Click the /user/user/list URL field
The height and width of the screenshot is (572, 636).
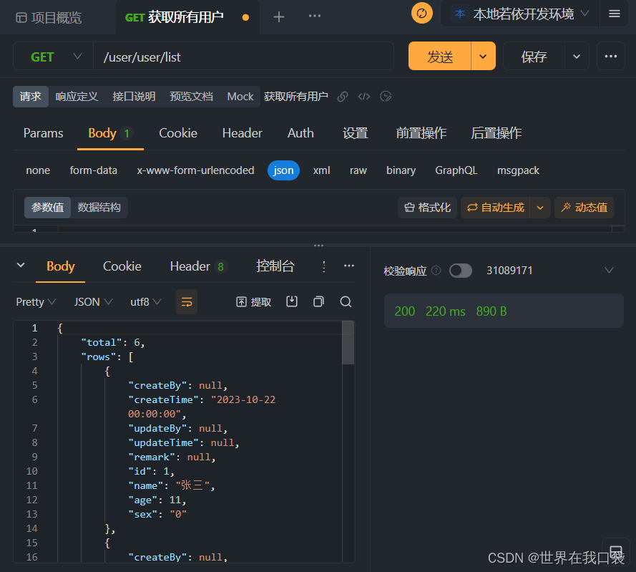(x=243, y=57)
